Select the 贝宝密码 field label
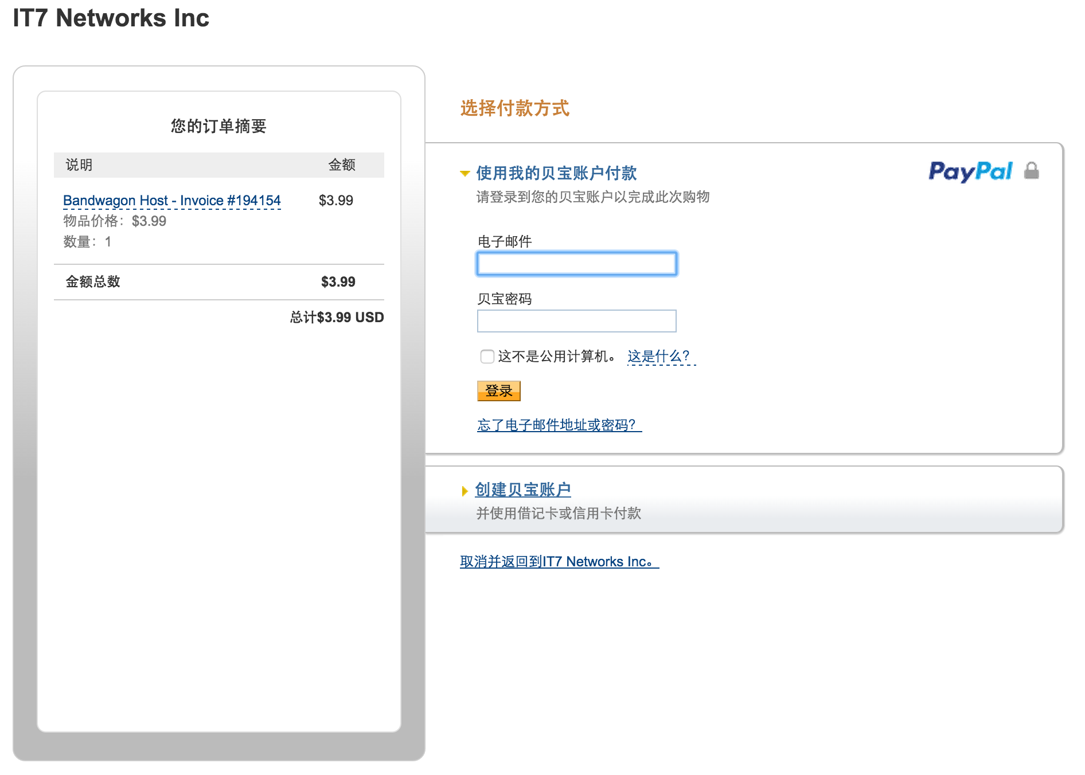1085x775 pixels. coord(505,299)
